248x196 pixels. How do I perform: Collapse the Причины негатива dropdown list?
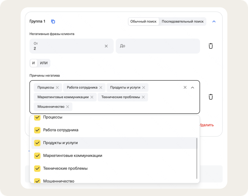point(192,87)
